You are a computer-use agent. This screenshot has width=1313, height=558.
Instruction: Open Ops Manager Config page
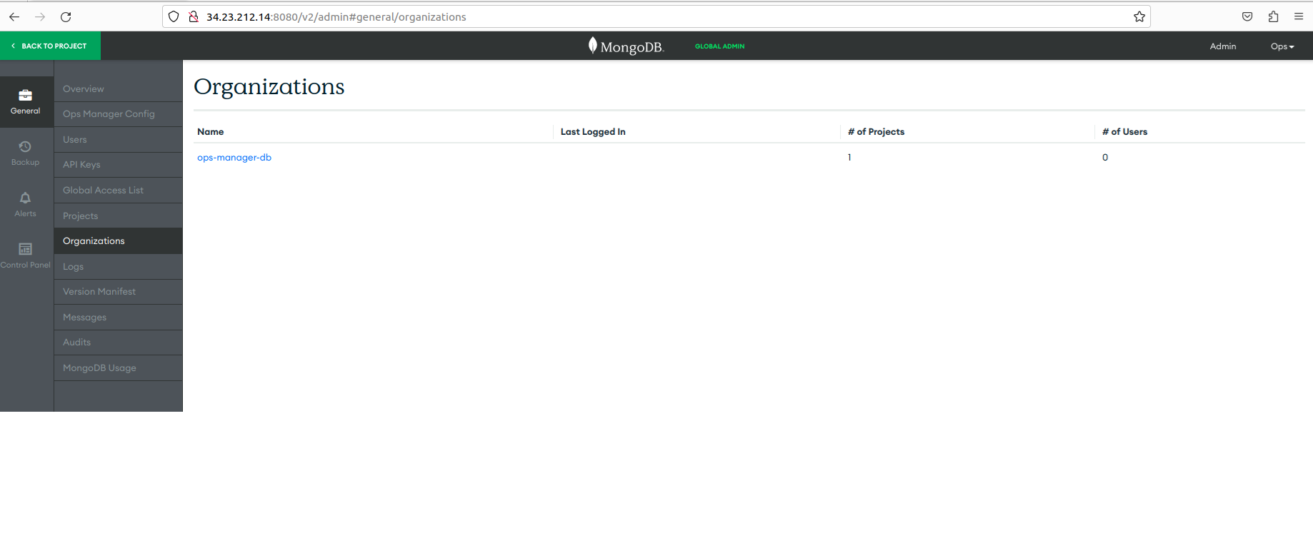point(119,114)
